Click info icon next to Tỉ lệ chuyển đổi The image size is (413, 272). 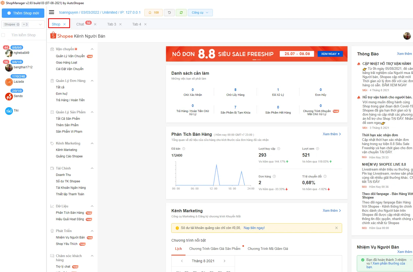pyautogui.click(x=325, y=176)
